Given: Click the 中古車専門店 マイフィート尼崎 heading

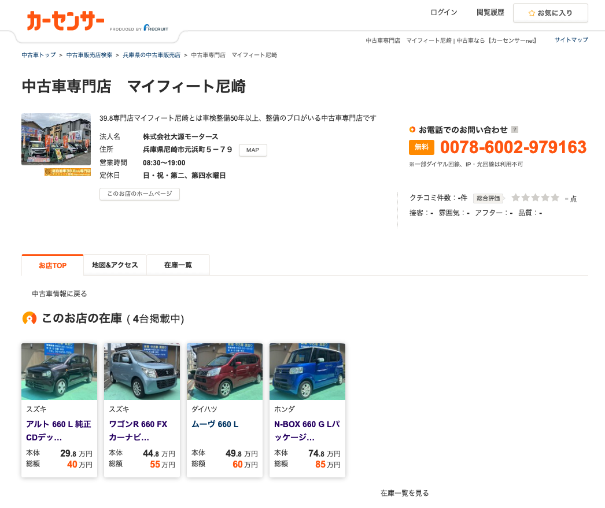Looking at the screenshot, I should click(134, 86).
